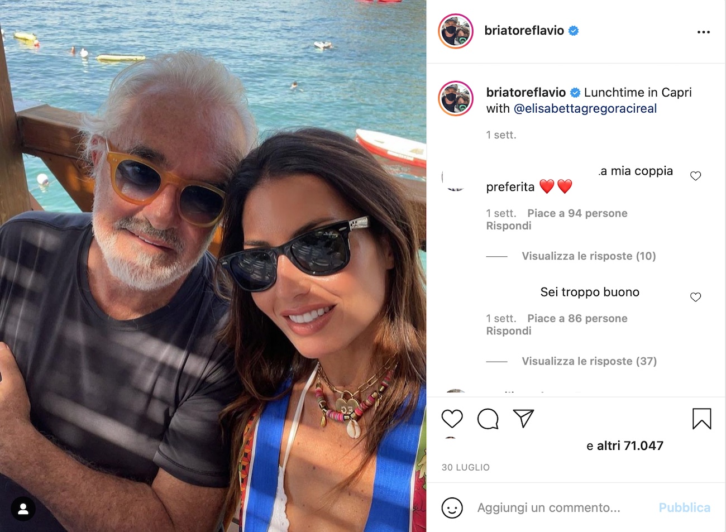The height and width of the screenshot is (532, 726).
Task: Show tagged people icon on photo
Action: pos(23,509)
